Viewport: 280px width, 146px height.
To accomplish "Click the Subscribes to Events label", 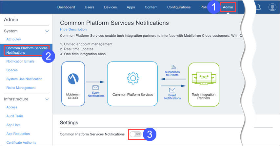I will pyautogui.click(x=172, y=73).
